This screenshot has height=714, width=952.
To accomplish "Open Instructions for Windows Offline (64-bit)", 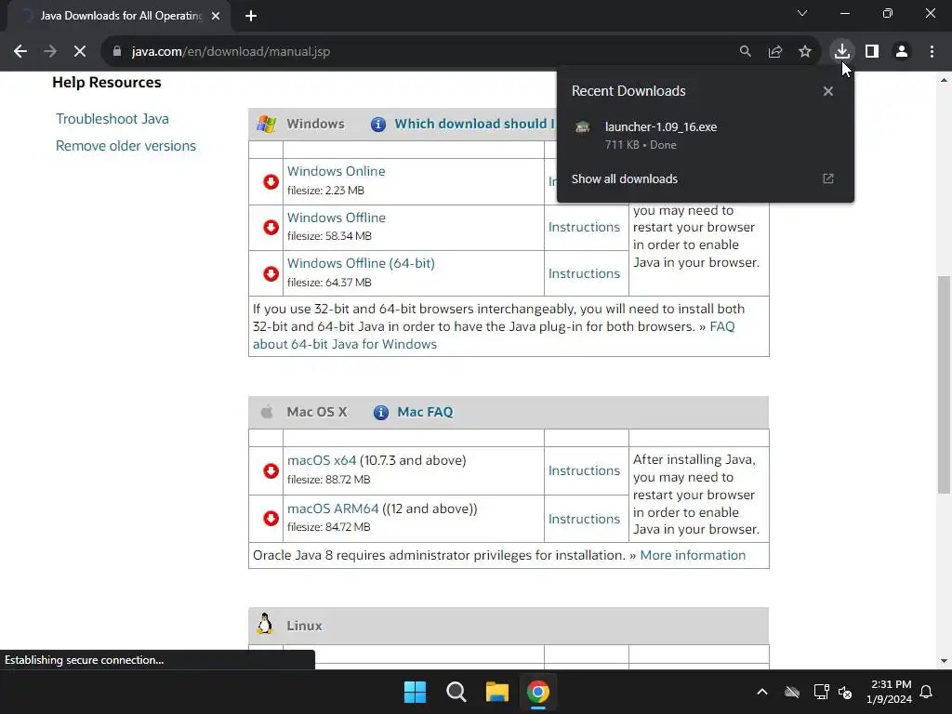I will coord(584,274).
